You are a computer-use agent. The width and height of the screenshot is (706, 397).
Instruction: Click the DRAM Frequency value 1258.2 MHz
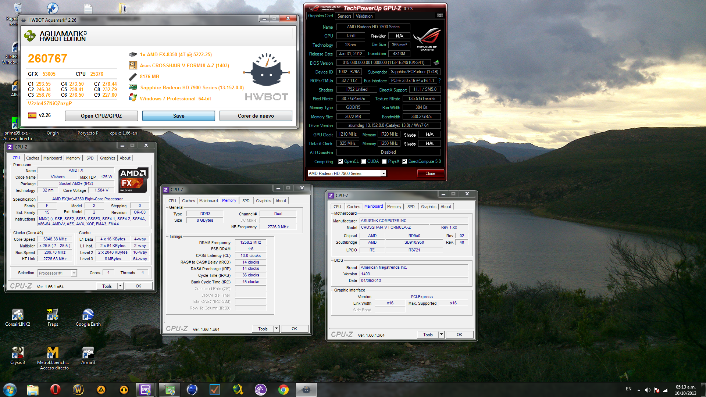coord(250,243)
